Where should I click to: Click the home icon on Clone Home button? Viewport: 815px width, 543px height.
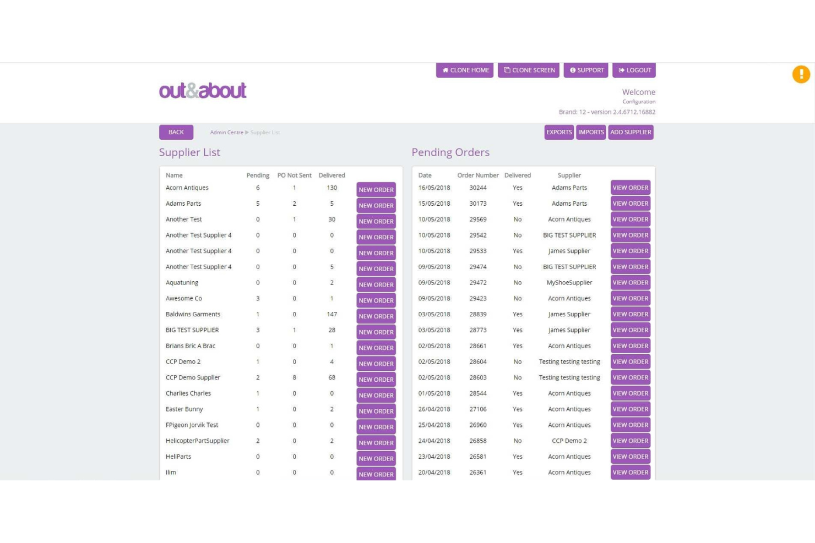pyautogui.click(x=445, y=70)
